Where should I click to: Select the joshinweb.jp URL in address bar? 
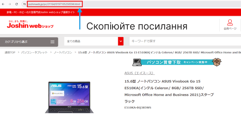coord(54,4)
